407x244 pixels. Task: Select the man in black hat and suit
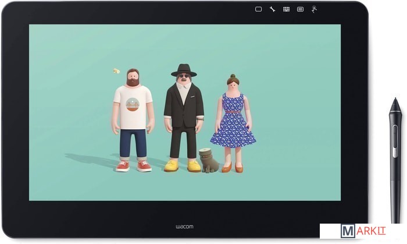(x=183, y=116)
